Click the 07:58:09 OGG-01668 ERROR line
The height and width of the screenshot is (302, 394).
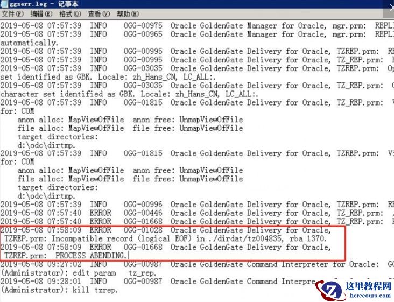point(165,247)
